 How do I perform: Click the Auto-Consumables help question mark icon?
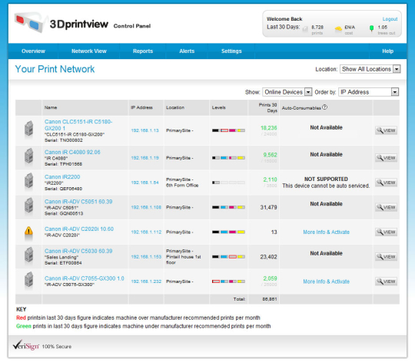325,107
